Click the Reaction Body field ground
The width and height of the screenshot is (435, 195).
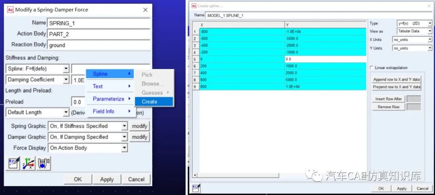[99, 45]
